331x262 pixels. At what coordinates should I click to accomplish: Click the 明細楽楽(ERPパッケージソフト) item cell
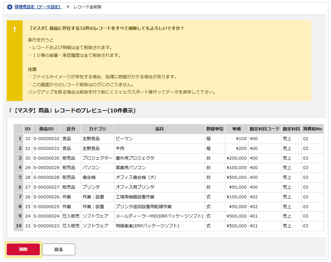point(159,226)
